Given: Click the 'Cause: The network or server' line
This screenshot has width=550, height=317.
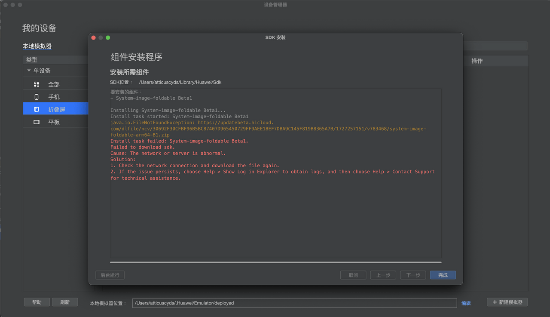Looking at the screenshot, I should point(168,153).
